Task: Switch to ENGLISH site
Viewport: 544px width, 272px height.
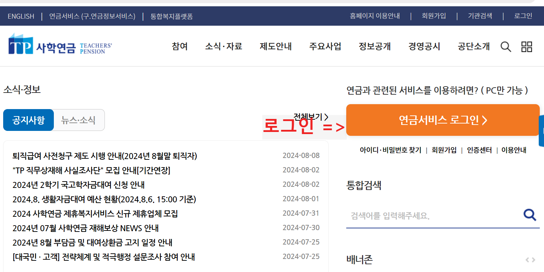Action: pos(21,16)
